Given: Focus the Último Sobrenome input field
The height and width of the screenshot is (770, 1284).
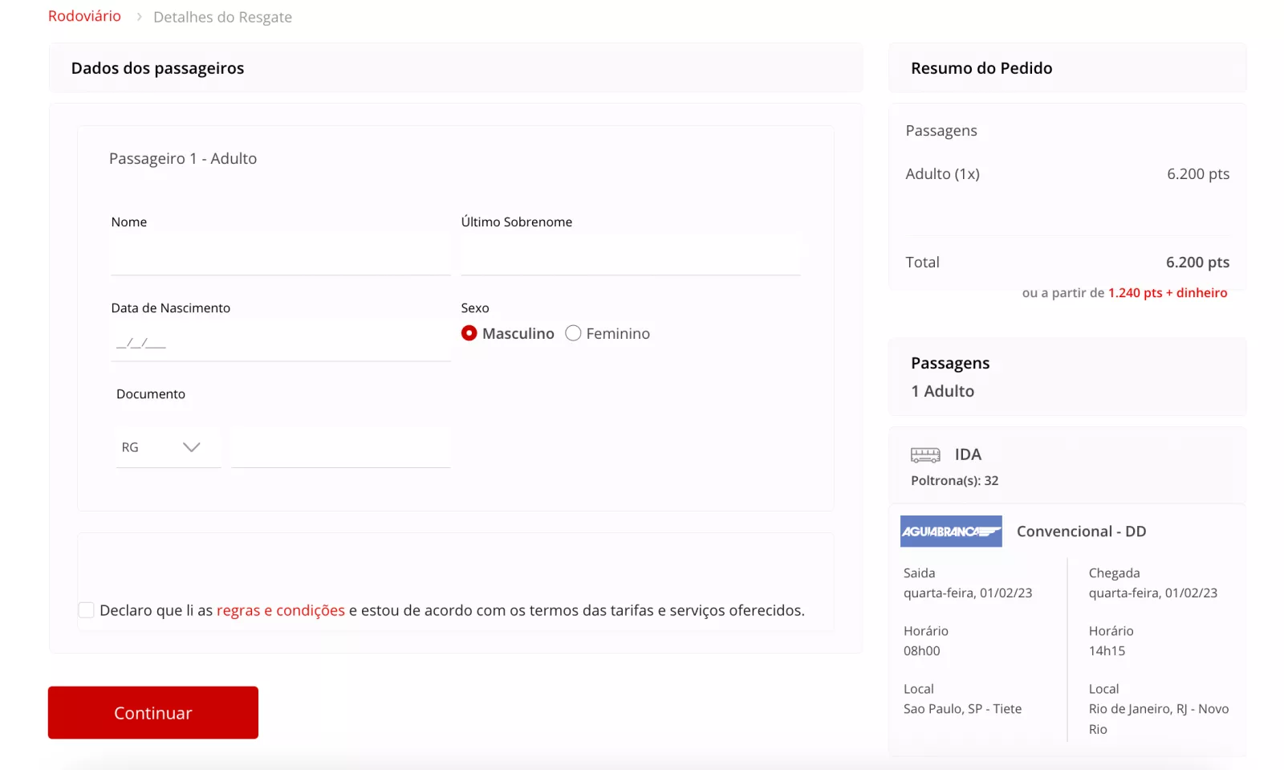Looking at the screenshot, I should pos(631,255).
